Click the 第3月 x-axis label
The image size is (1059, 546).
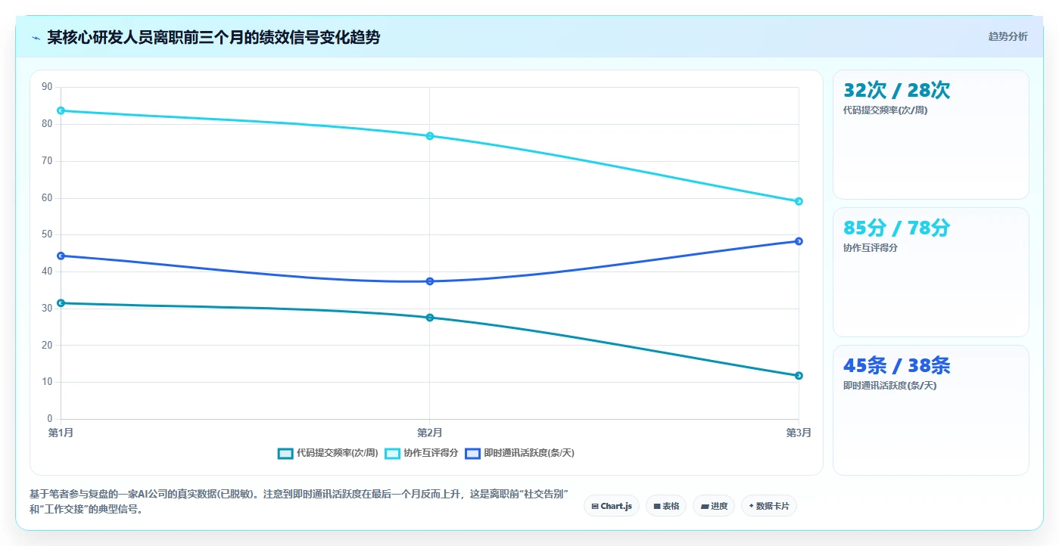tap(799, 433)
